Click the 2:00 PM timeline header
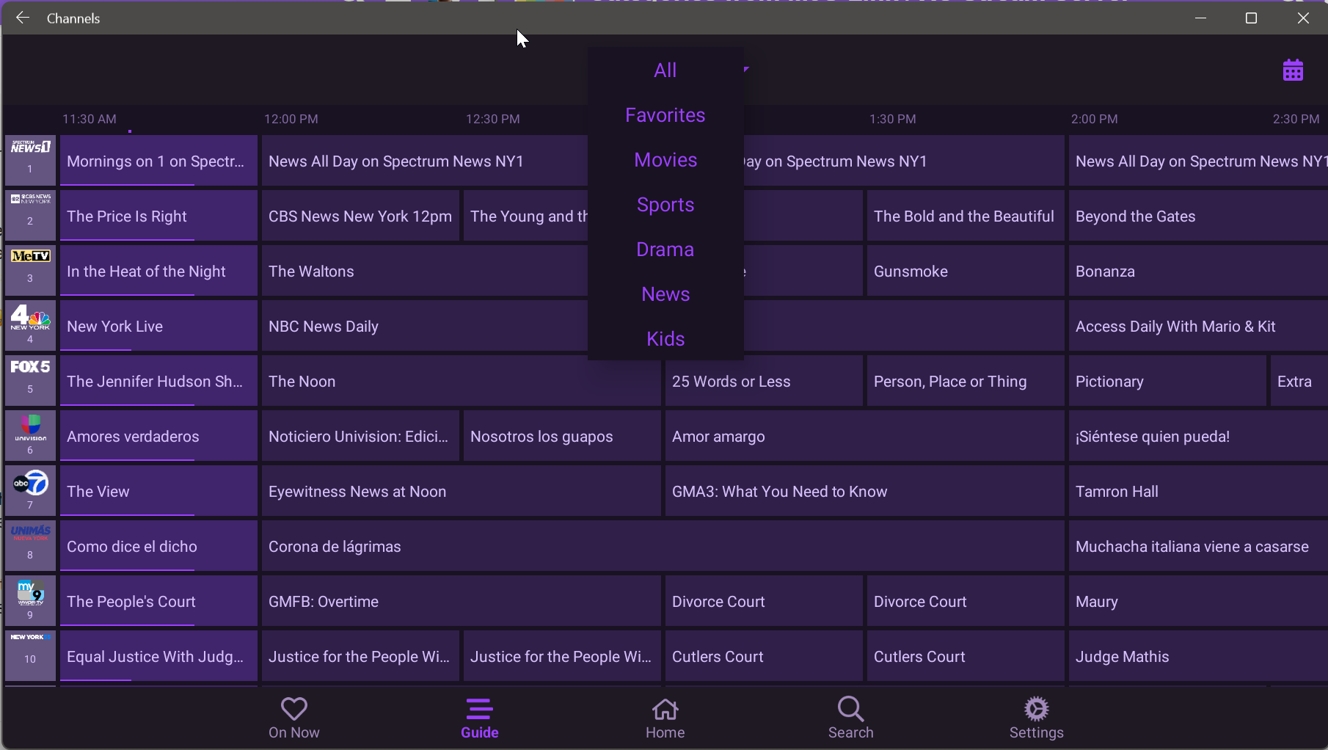This screenshot has height=750, width=1328. (x=1094, y=118)
